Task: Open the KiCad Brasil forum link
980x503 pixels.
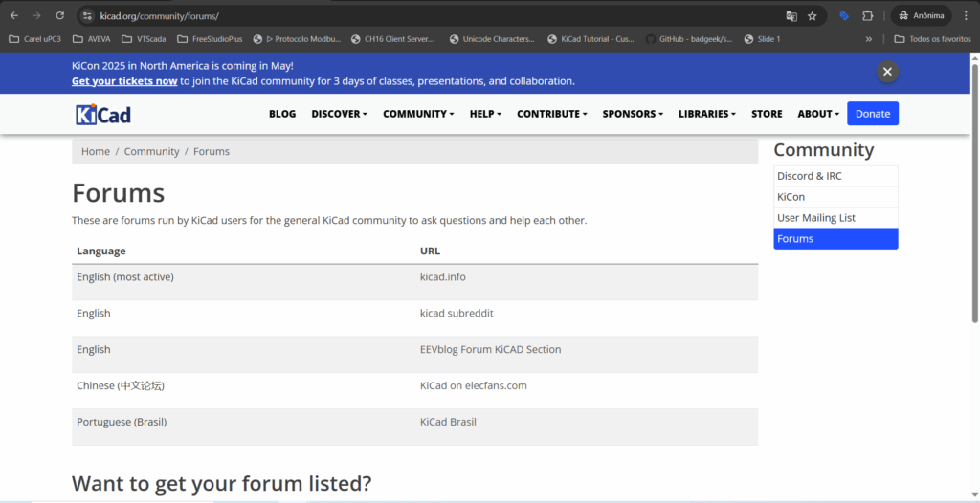Action: [448, 422]
